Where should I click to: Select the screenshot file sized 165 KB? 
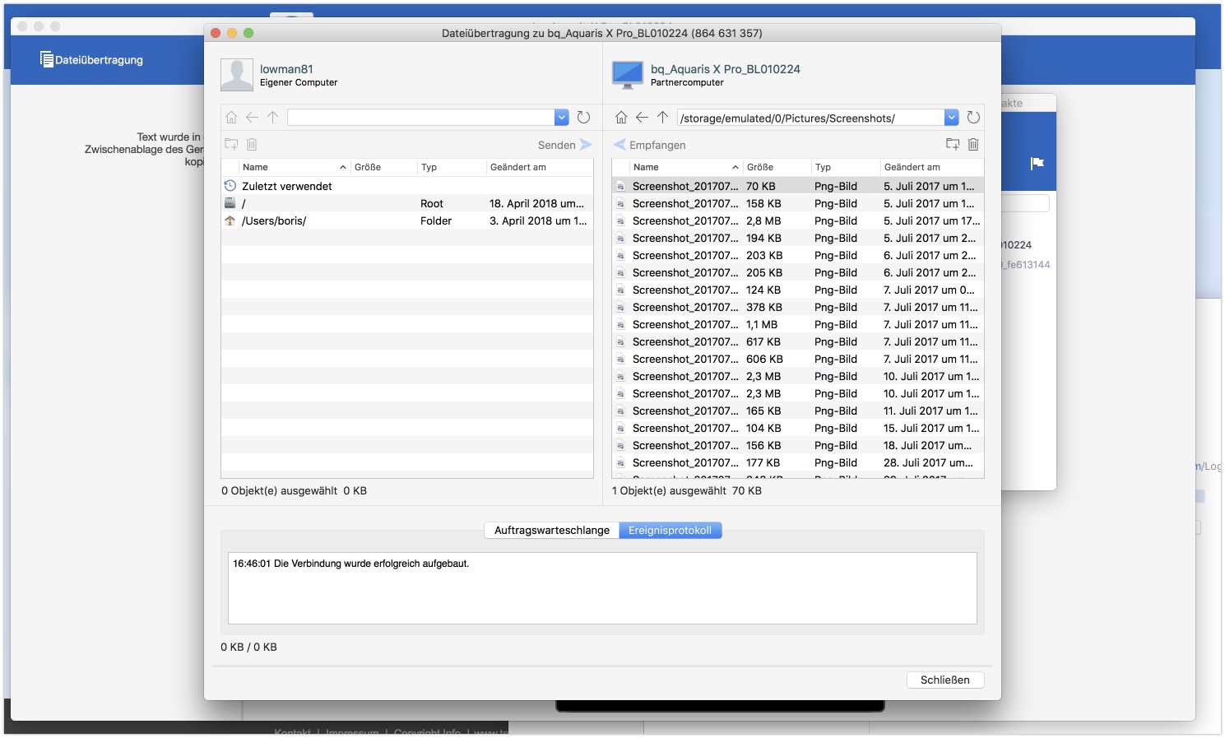798,411
